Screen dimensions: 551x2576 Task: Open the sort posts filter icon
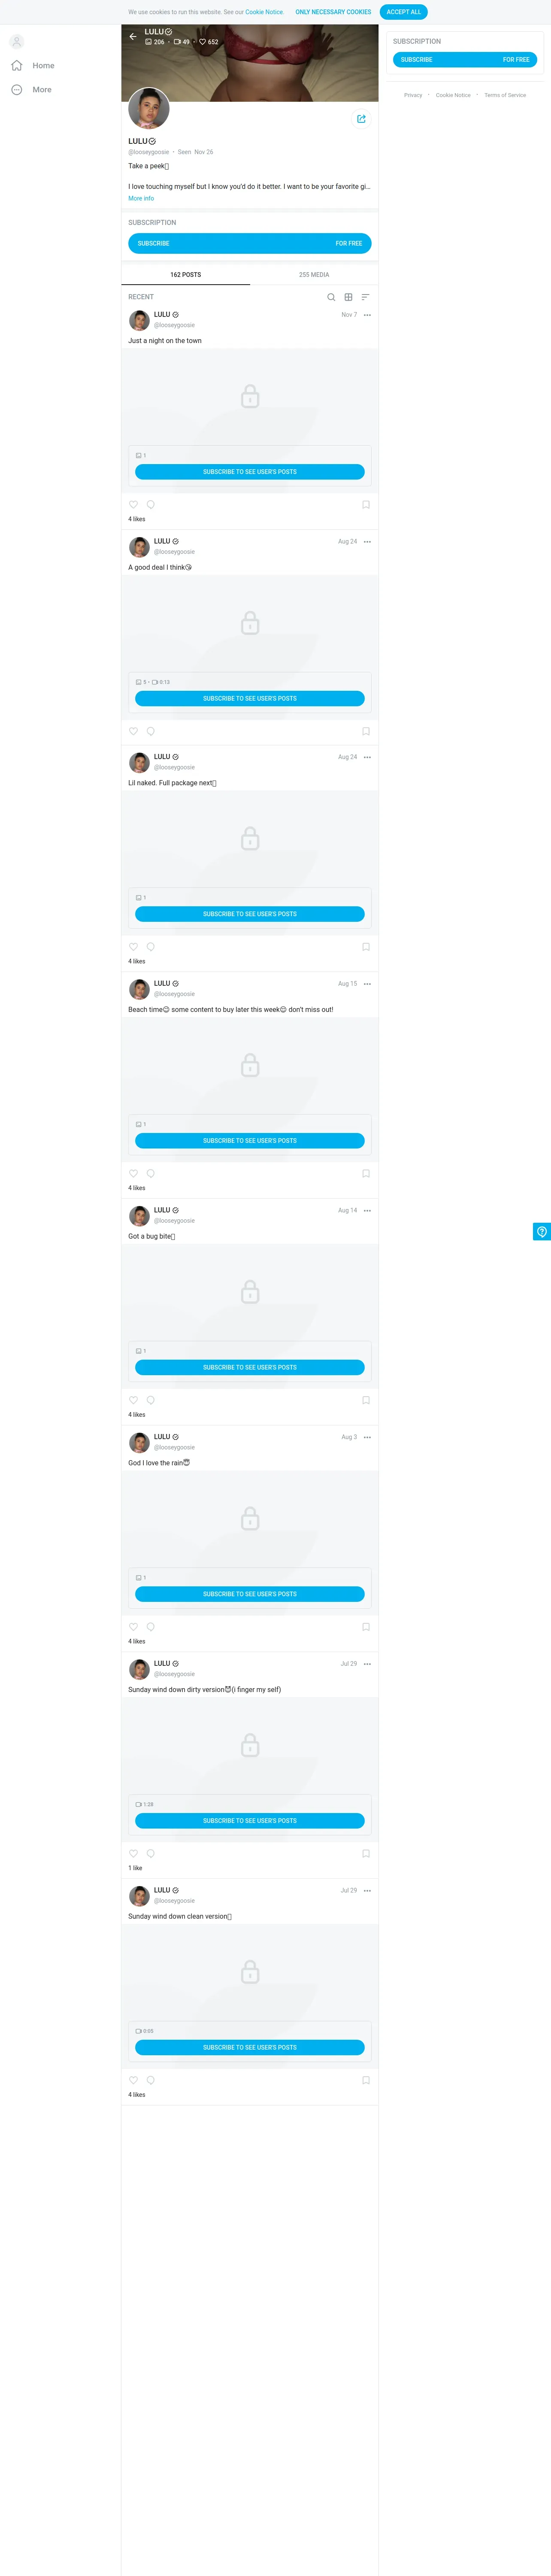click(x=365, y=297)
